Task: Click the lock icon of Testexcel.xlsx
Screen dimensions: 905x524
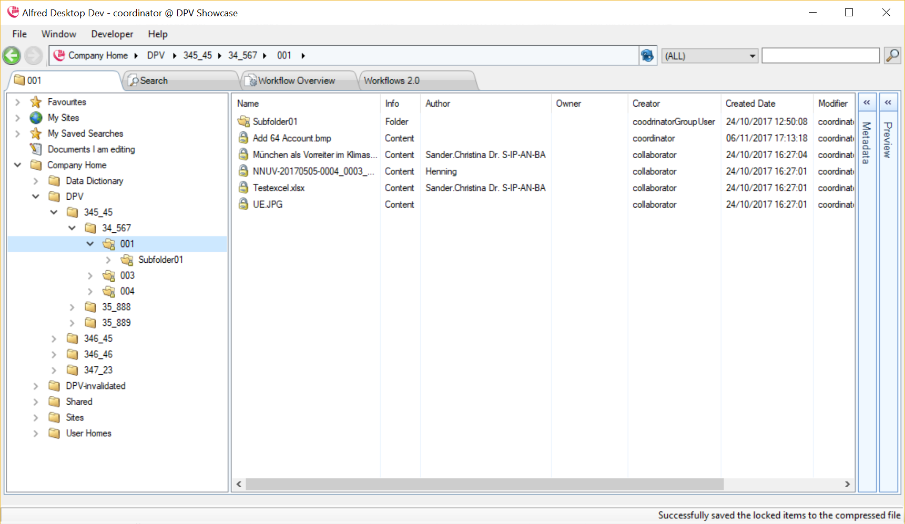Action: pos(243,188)
